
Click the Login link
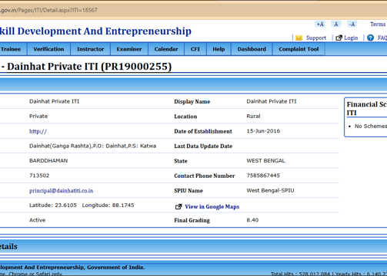[x=351, y=38]
